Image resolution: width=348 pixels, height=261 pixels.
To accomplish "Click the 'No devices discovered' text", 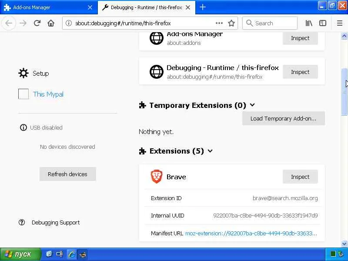I will pyautogui.click(x=67, y=147).
